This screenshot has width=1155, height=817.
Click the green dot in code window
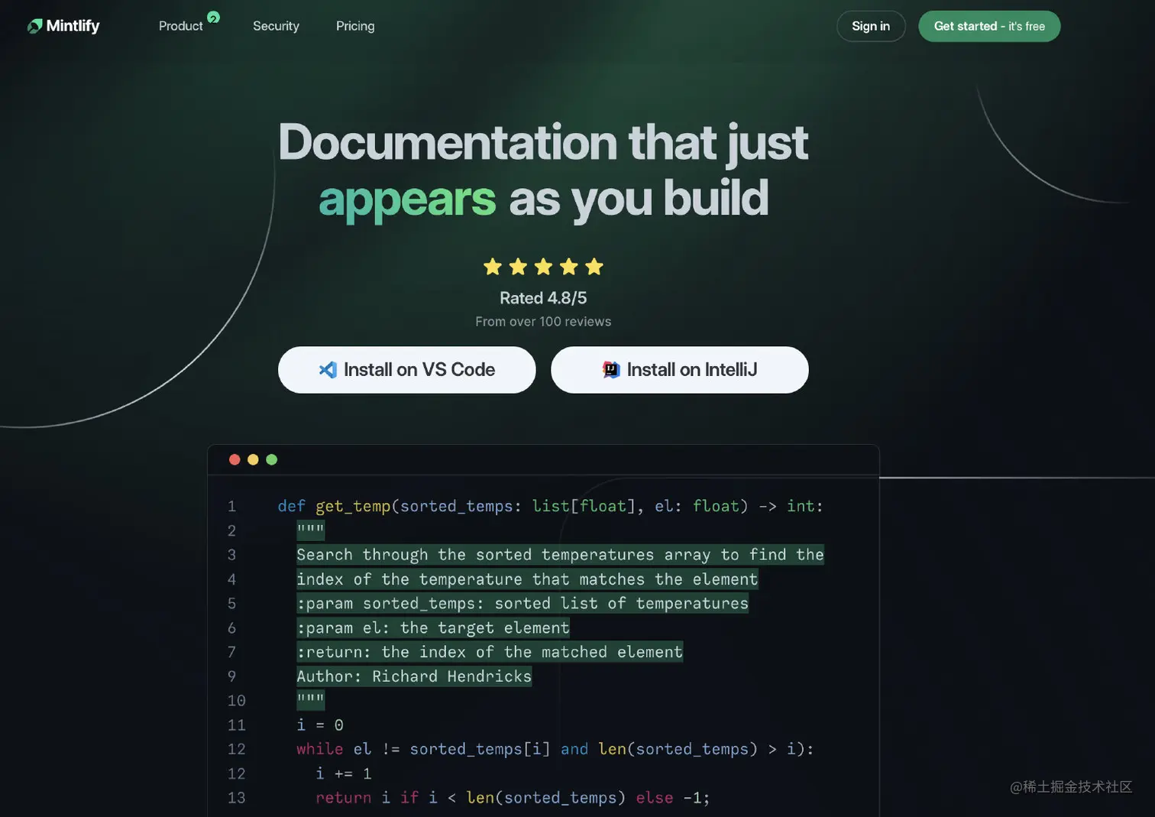[271, 459]
